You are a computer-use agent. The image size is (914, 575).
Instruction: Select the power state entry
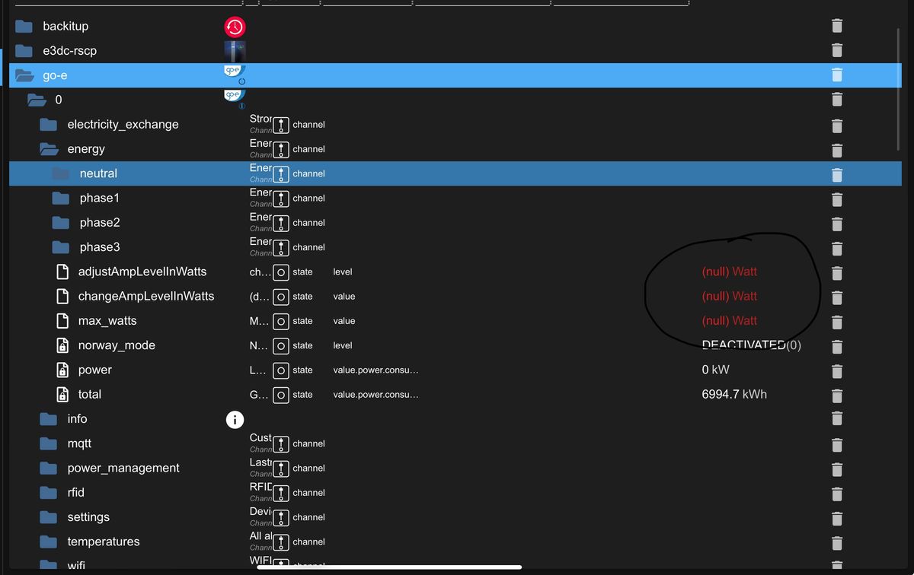tap(95, 370)
